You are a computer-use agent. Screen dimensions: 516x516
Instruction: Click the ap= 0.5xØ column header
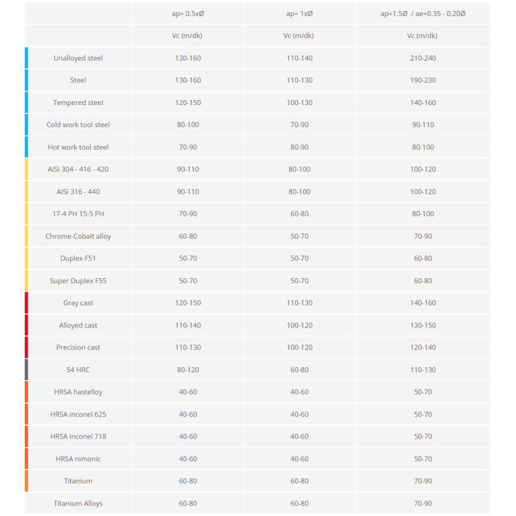click(188, 14)
